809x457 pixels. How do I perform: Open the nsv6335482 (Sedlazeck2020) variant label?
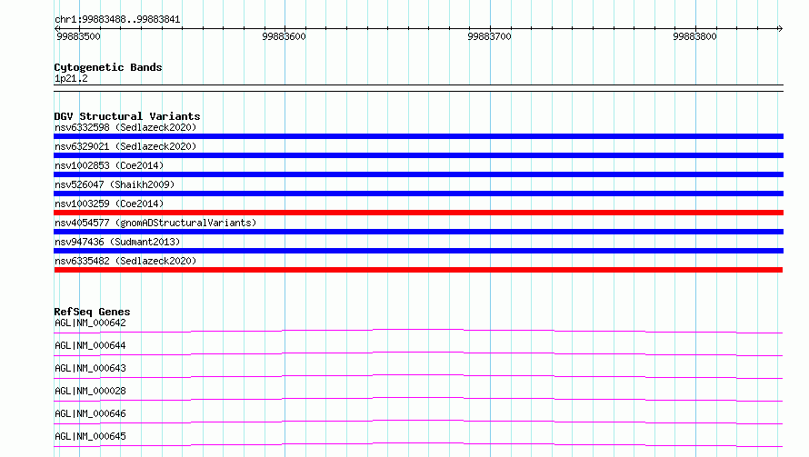click(x=125, y=261)
